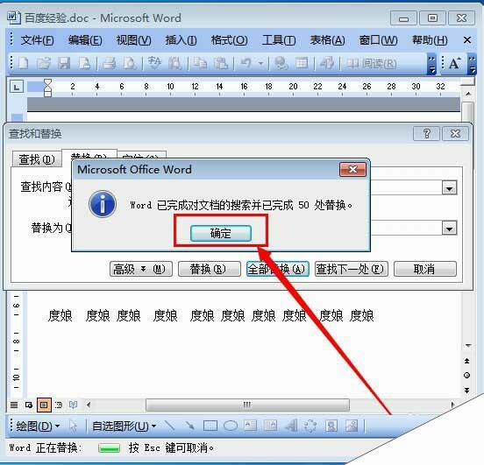Click the New blank document toolbar icon

[23, 63]
